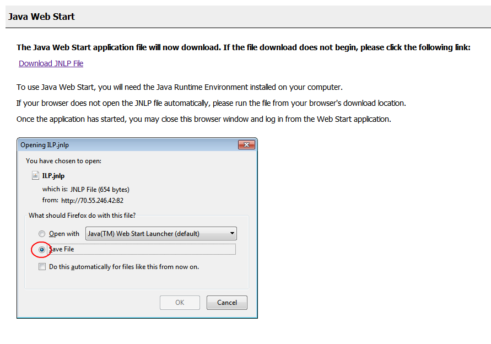Viewport: 491px width, 344px height.
Task: Click the http://70.55.246.42:82 source address
Action: point(93,201)
